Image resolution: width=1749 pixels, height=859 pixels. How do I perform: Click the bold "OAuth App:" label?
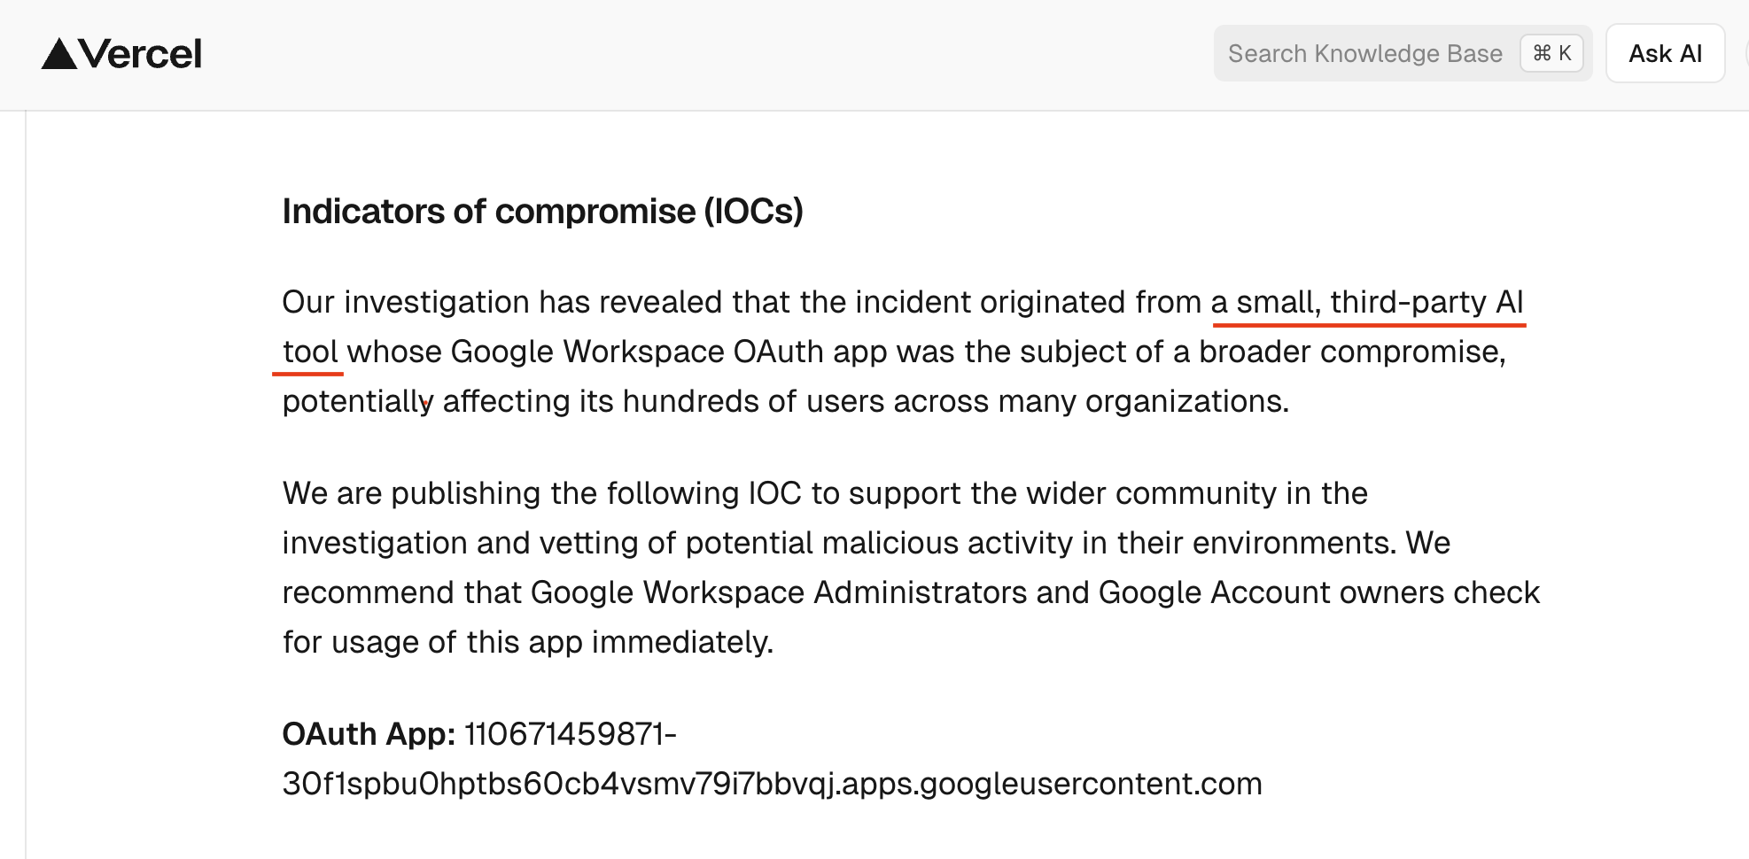coord(369,734)
